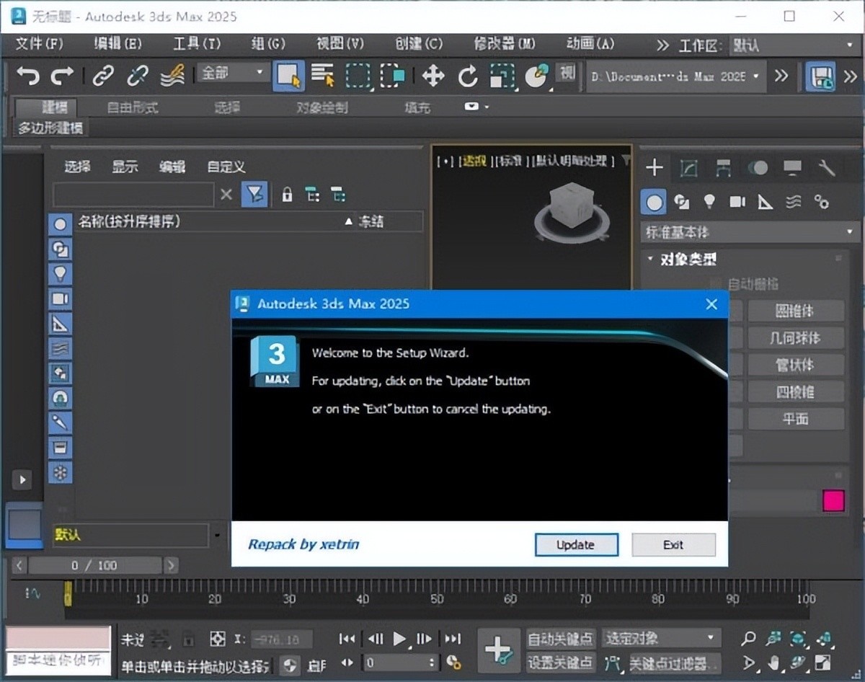Open the Modify command panel tab
This screenshot has width=865, height=682.
click(688, 168)
